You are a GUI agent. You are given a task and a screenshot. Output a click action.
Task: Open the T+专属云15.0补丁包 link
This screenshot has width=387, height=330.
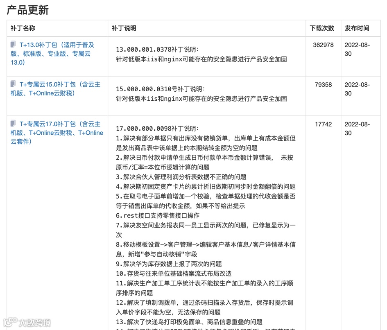(x=56, y=89)
